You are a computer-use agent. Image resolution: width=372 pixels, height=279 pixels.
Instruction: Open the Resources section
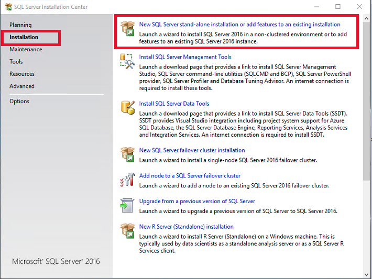[x=22, y=74]
